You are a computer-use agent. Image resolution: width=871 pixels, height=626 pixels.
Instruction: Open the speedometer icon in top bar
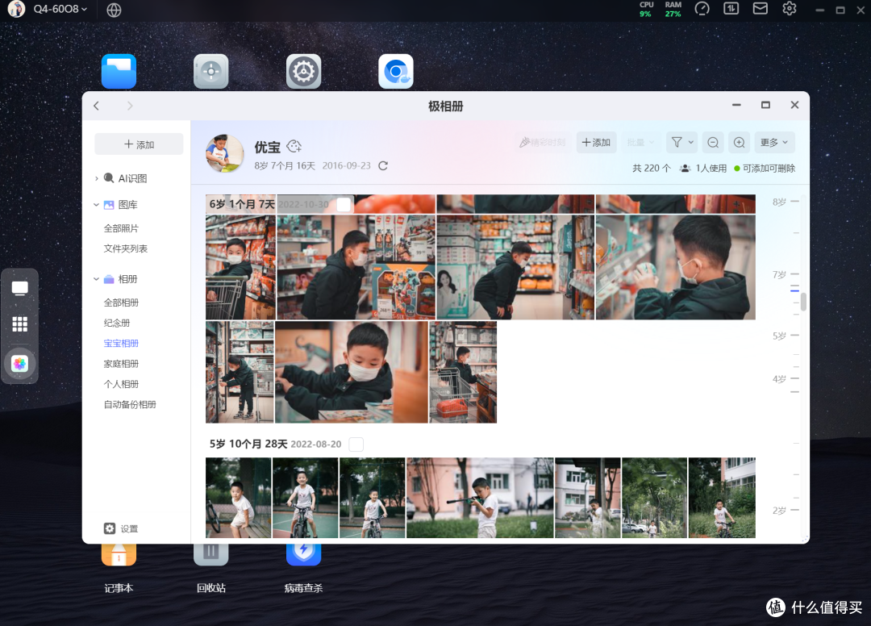pos(702,9)
